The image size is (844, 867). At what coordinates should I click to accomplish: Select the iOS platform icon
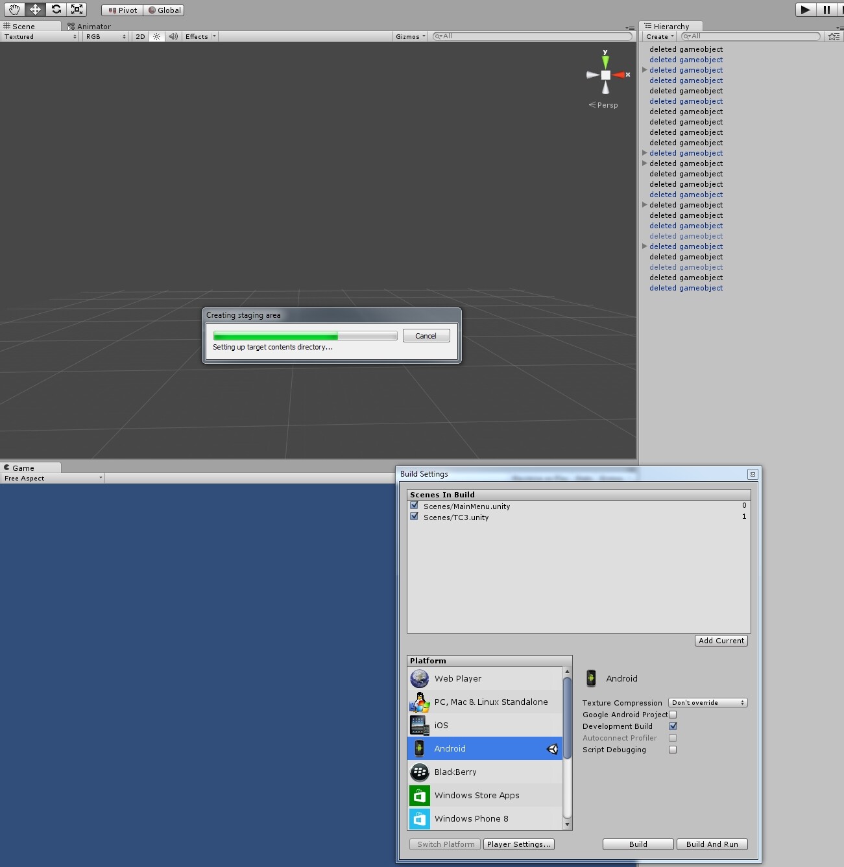point(420,725)
